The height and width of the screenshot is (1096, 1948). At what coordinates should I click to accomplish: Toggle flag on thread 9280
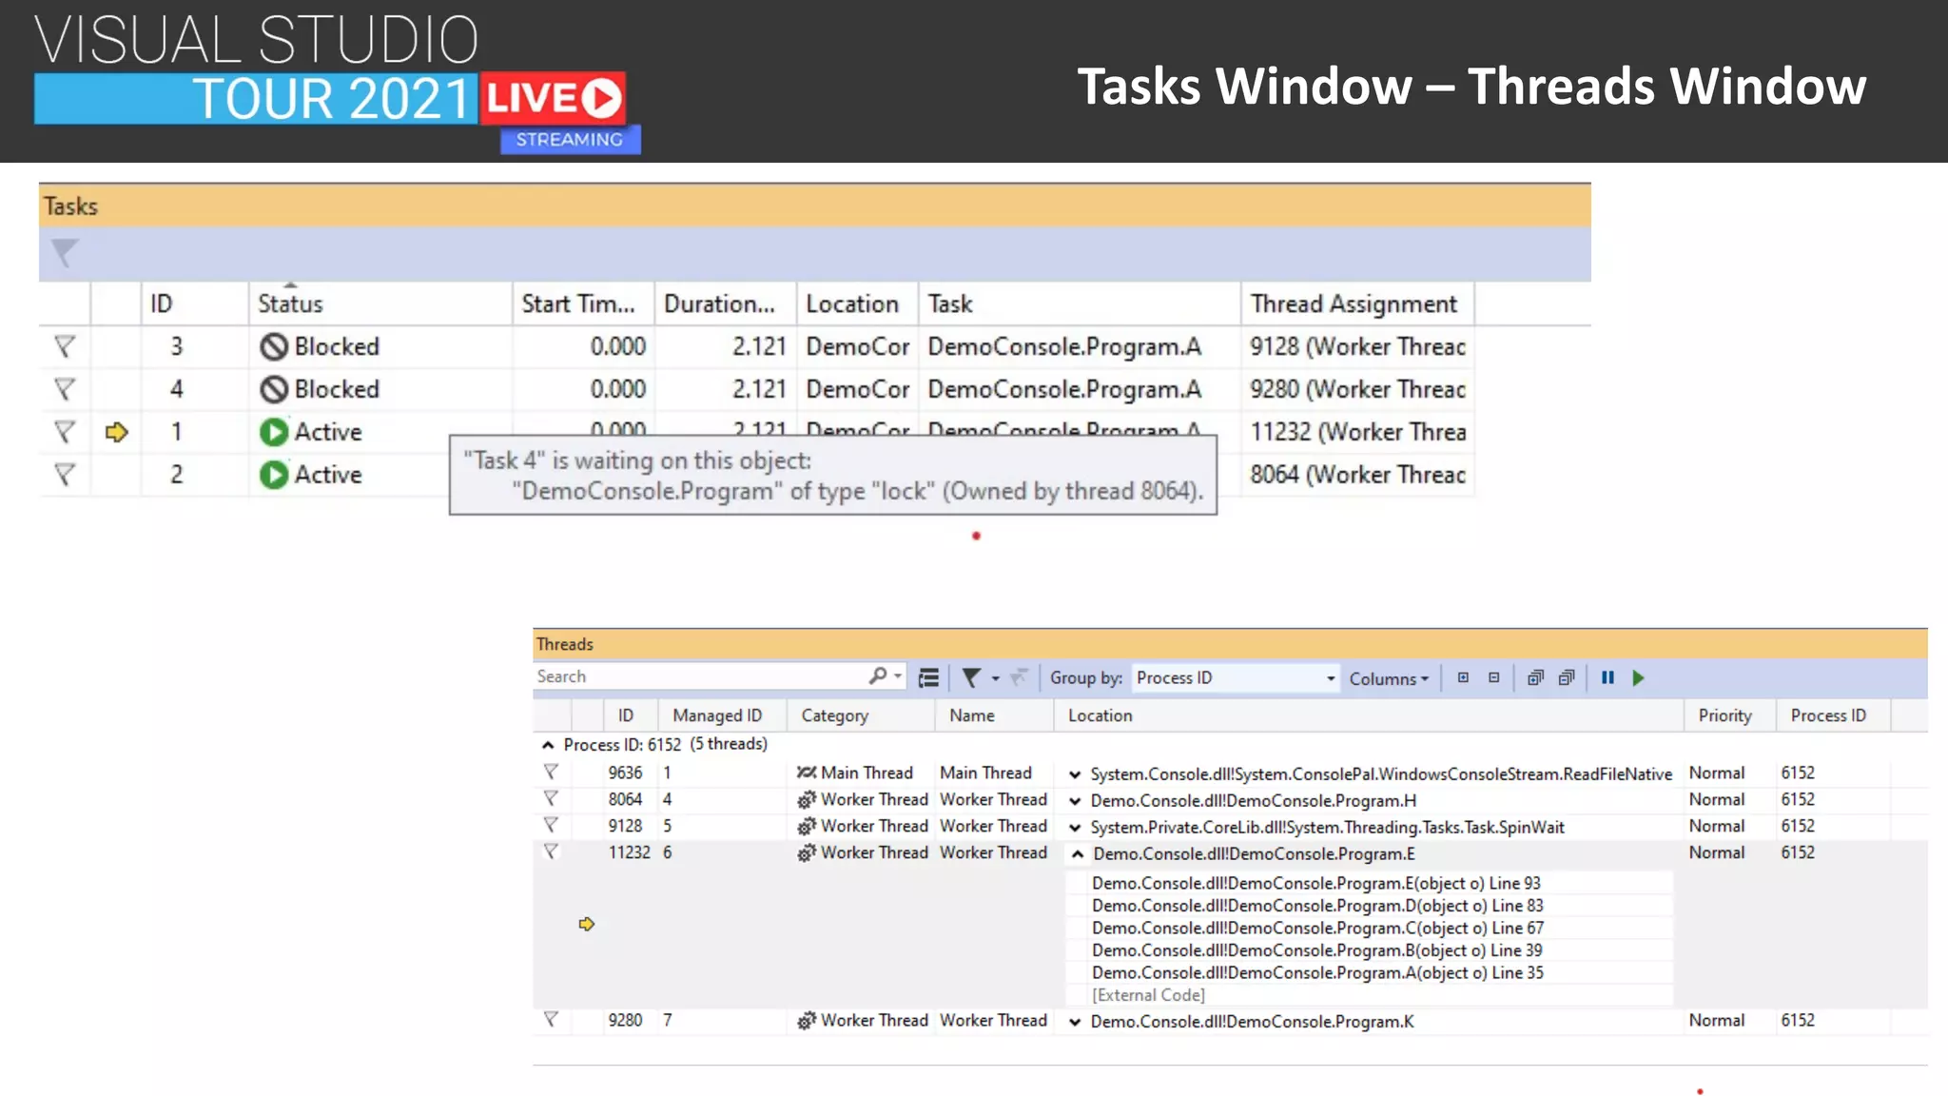tap(551, 1019)
